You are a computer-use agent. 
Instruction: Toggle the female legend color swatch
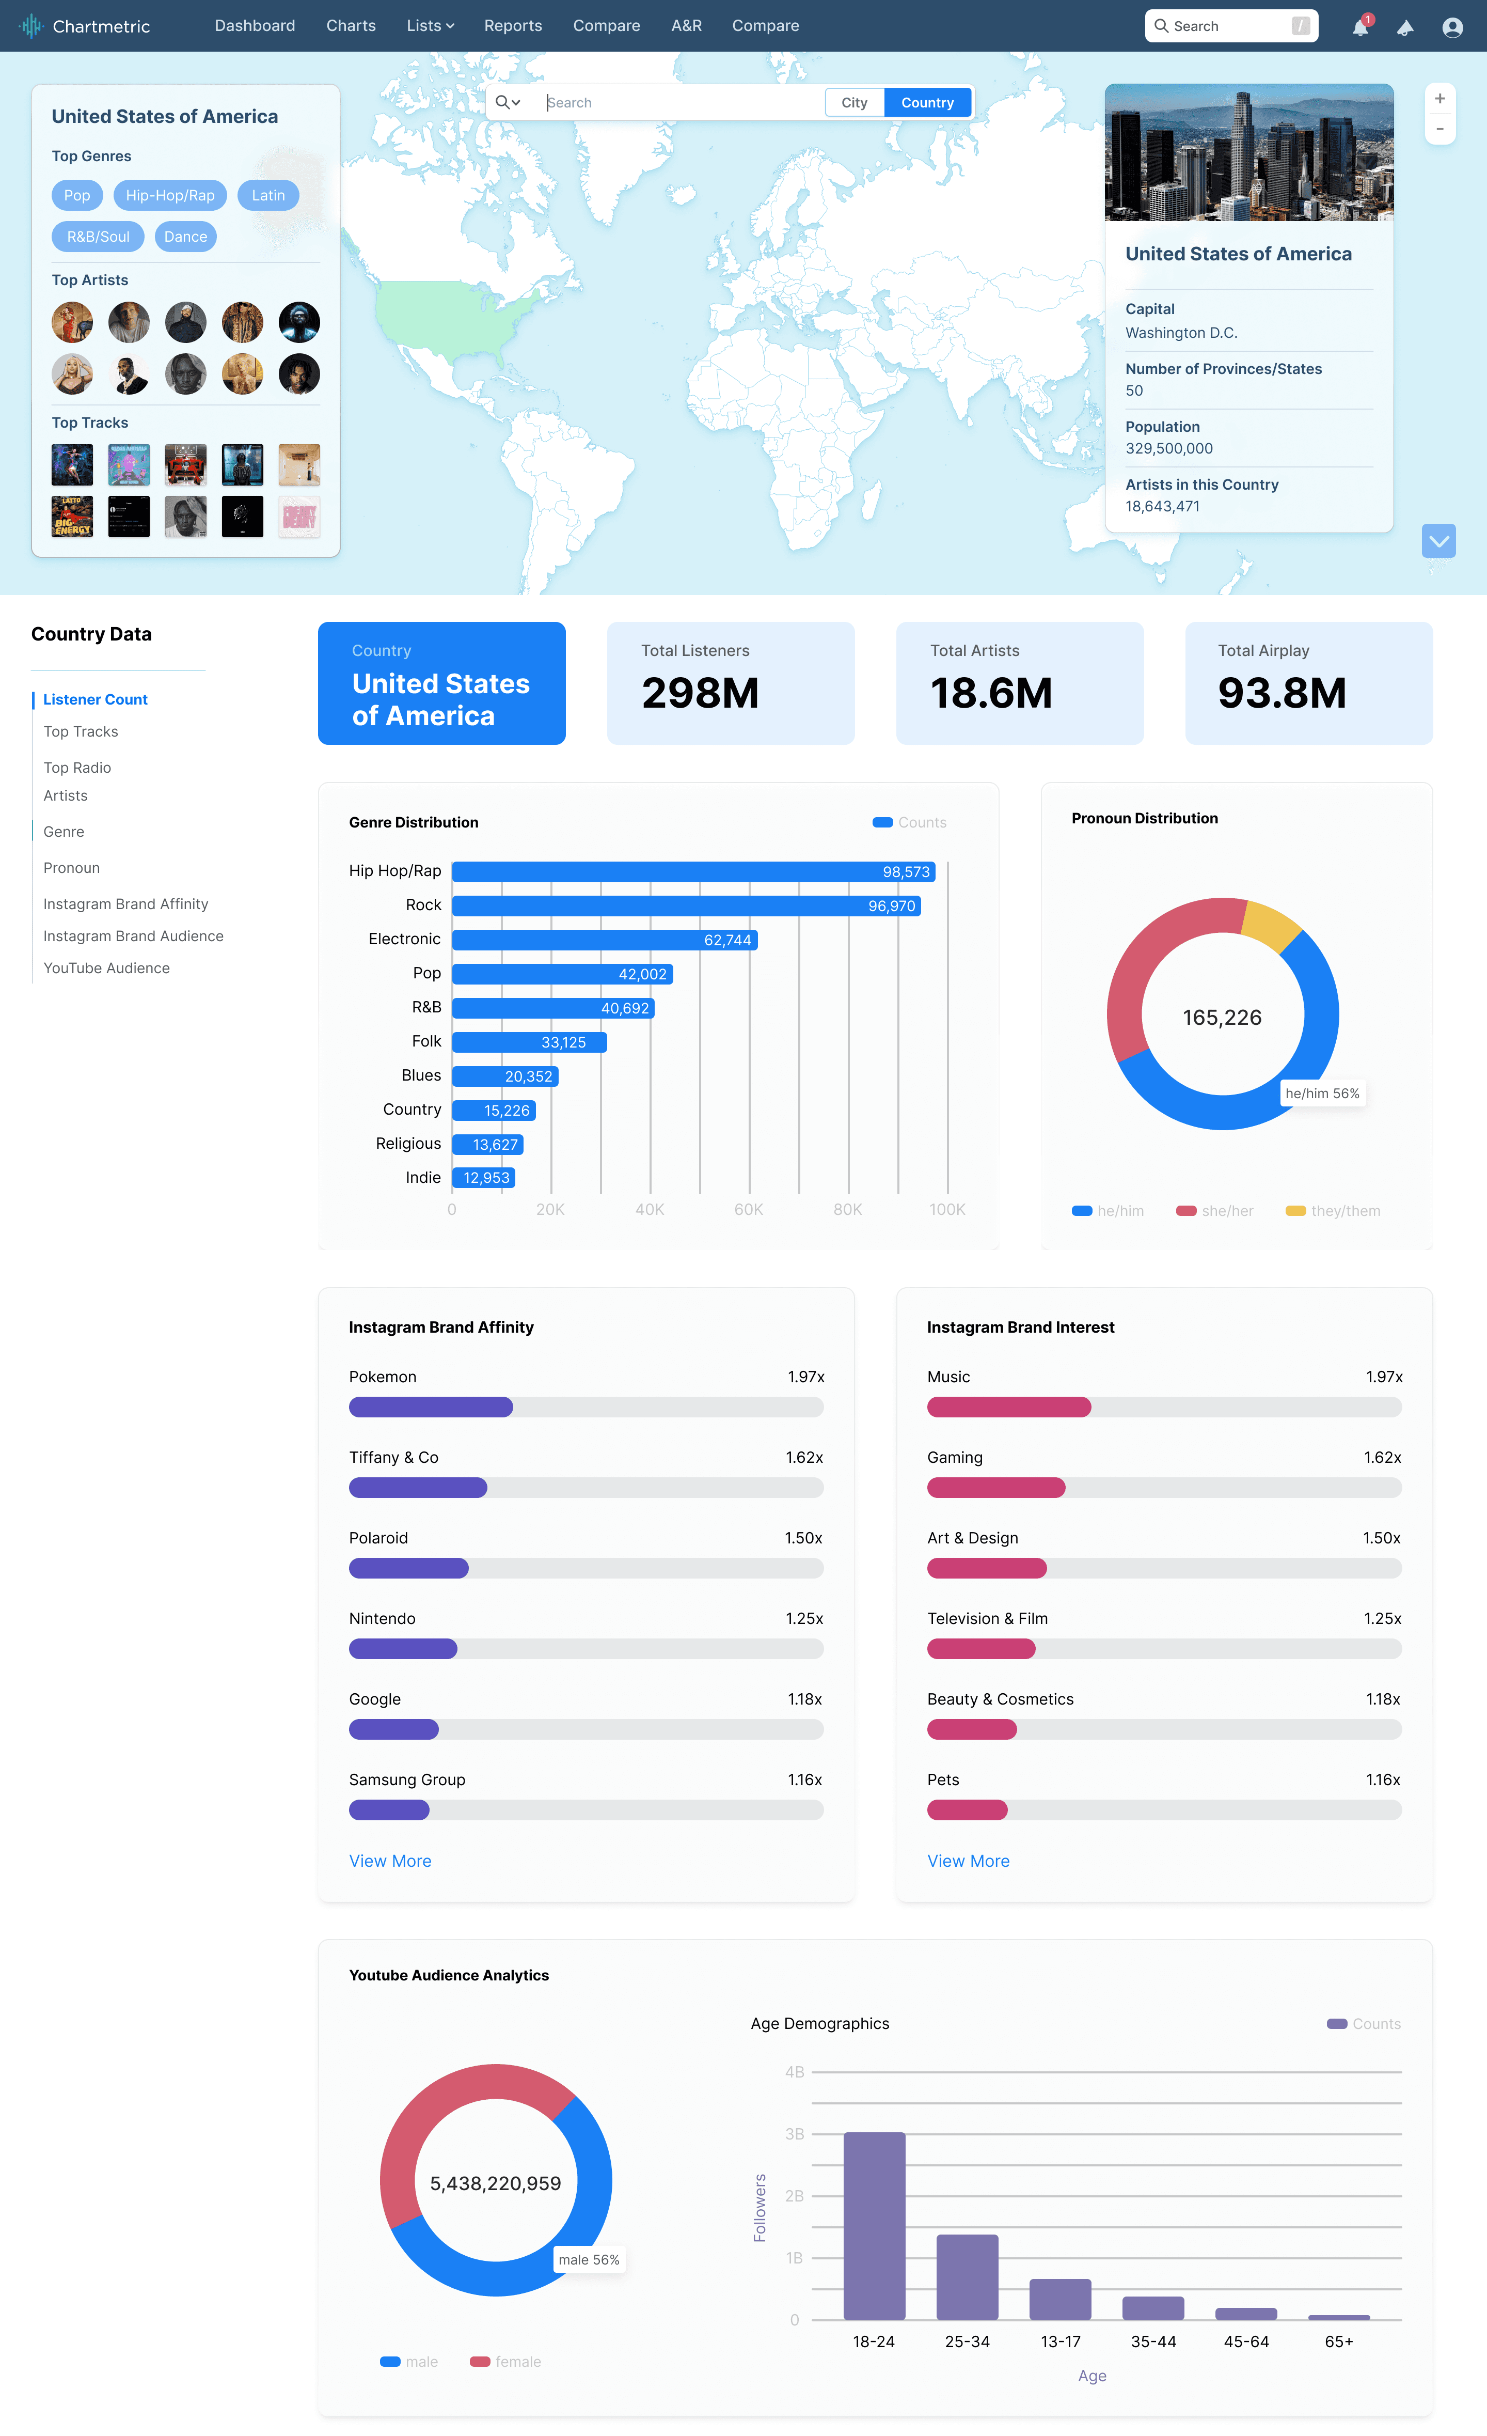point(480,2362)
